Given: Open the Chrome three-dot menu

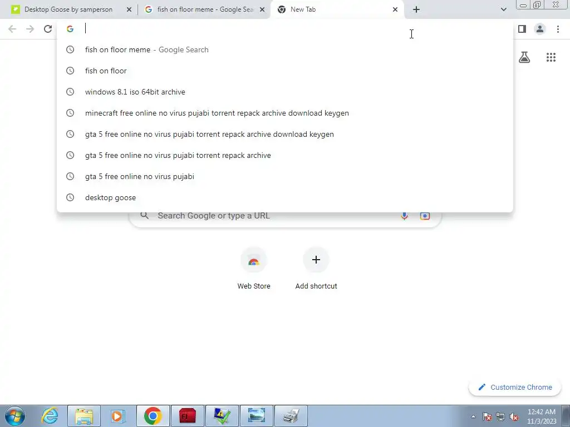Looking at the screenshot, I should click(x=558, y=29).
